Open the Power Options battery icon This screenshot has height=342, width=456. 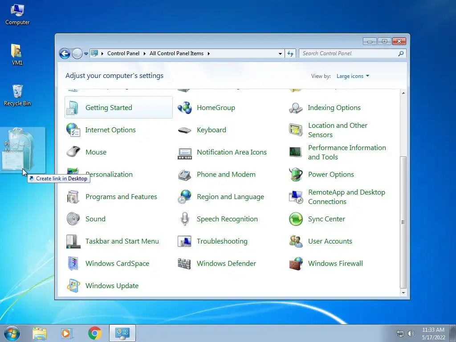click(x=296, y=175)
